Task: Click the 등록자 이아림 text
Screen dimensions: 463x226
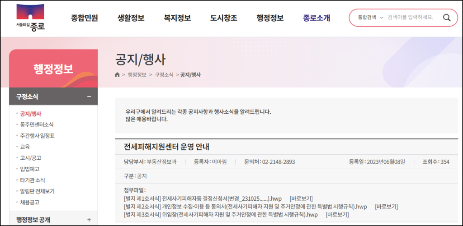Action: [210, 162]
